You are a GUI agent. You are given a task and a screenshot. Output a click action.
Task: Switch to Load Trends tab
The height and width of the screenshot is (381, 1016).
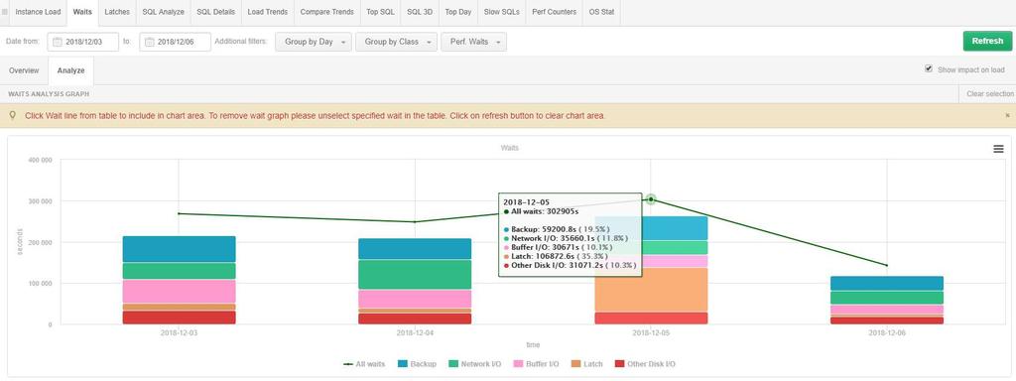(x=268, y=12)
